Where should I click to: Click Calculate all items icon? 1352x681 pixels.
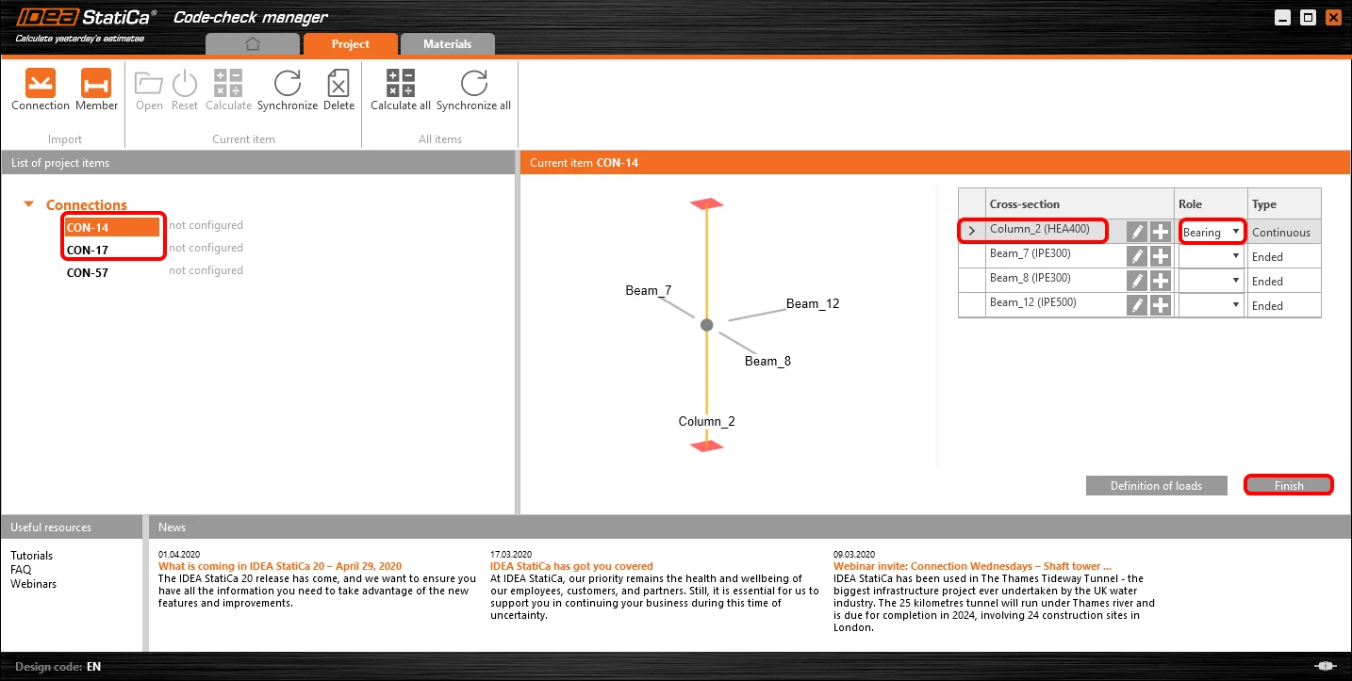click(x=401, y=83)
